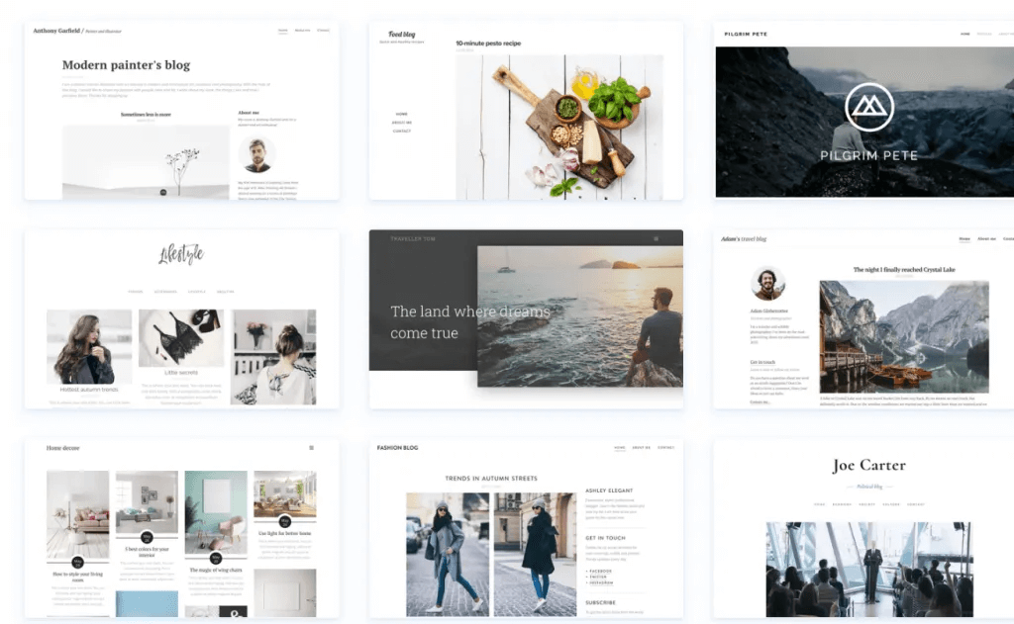Screen dimensions: 1014x624
Task: Open Contact in Anthony Garfield's top navigation
Action: [324, 31]
